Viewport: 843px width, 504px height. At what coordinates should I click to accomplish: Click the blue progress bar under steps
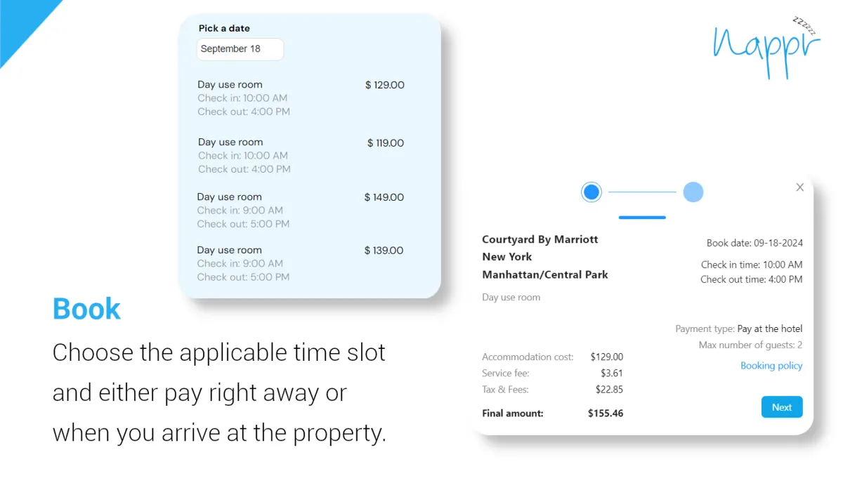click(x=642, y=218)
